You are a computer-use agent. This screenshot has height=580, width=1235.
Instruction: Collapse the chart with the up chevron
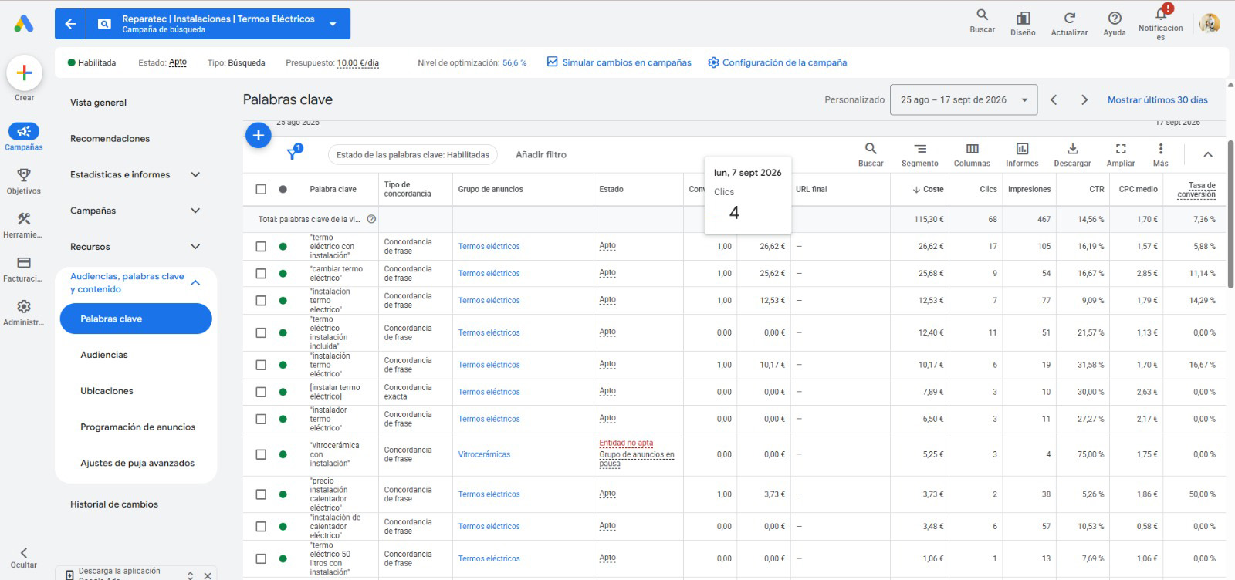point(1208,154)
